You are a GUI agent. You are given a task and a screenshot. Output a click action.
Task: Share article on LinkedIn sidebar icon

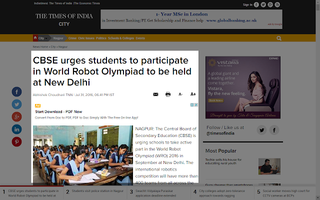click(16, 129)
